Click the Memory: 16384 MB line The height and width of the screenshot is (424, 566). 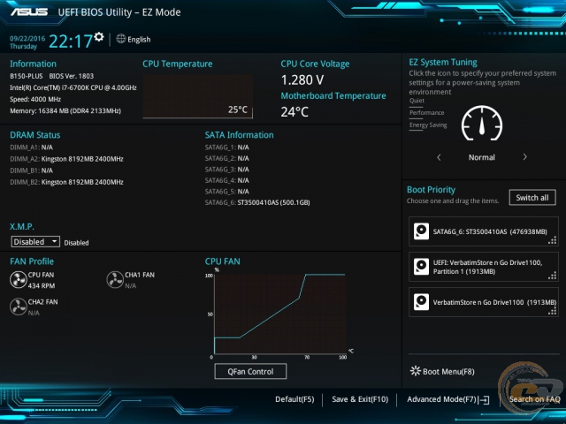tap(65, 110)
